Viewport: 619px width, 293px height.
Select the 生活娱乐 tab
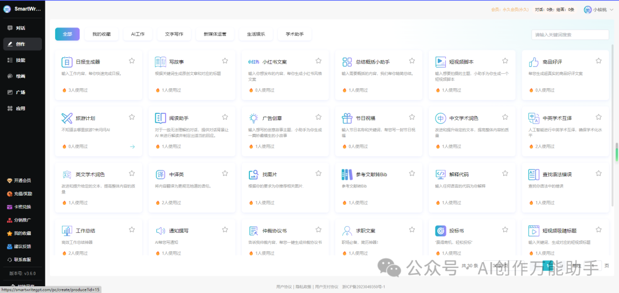256,34
